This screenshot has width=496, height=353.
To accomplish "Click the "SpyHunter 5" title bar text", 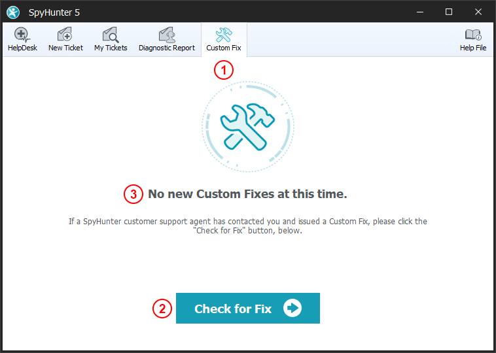I will click(54, 12).
